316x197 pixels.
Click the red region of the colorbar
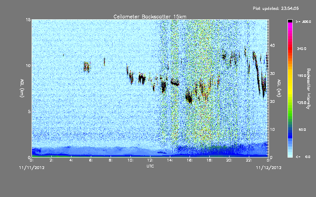290,48
